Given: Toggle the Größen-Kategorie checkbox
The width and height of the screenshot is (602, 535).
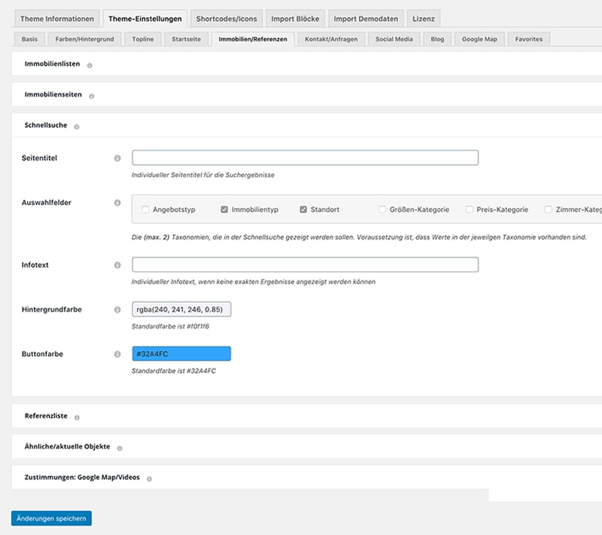Looking at the screenshot, I should [382, 209].
